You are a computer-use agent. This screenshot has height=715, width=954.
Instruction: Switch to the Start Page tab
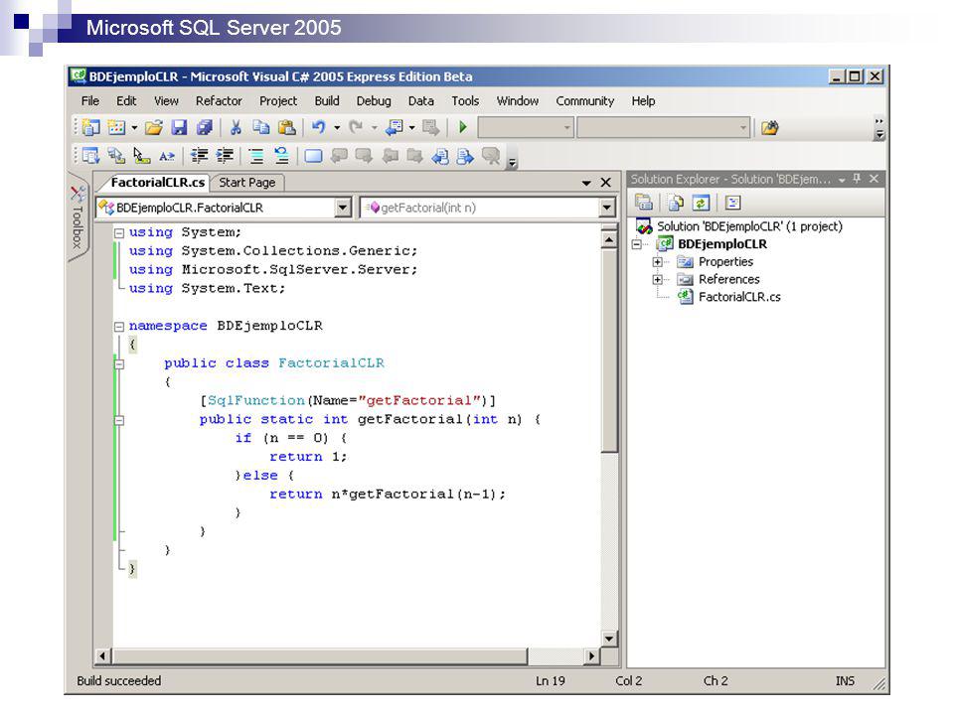pyautogui.click(x=247, y=183)
